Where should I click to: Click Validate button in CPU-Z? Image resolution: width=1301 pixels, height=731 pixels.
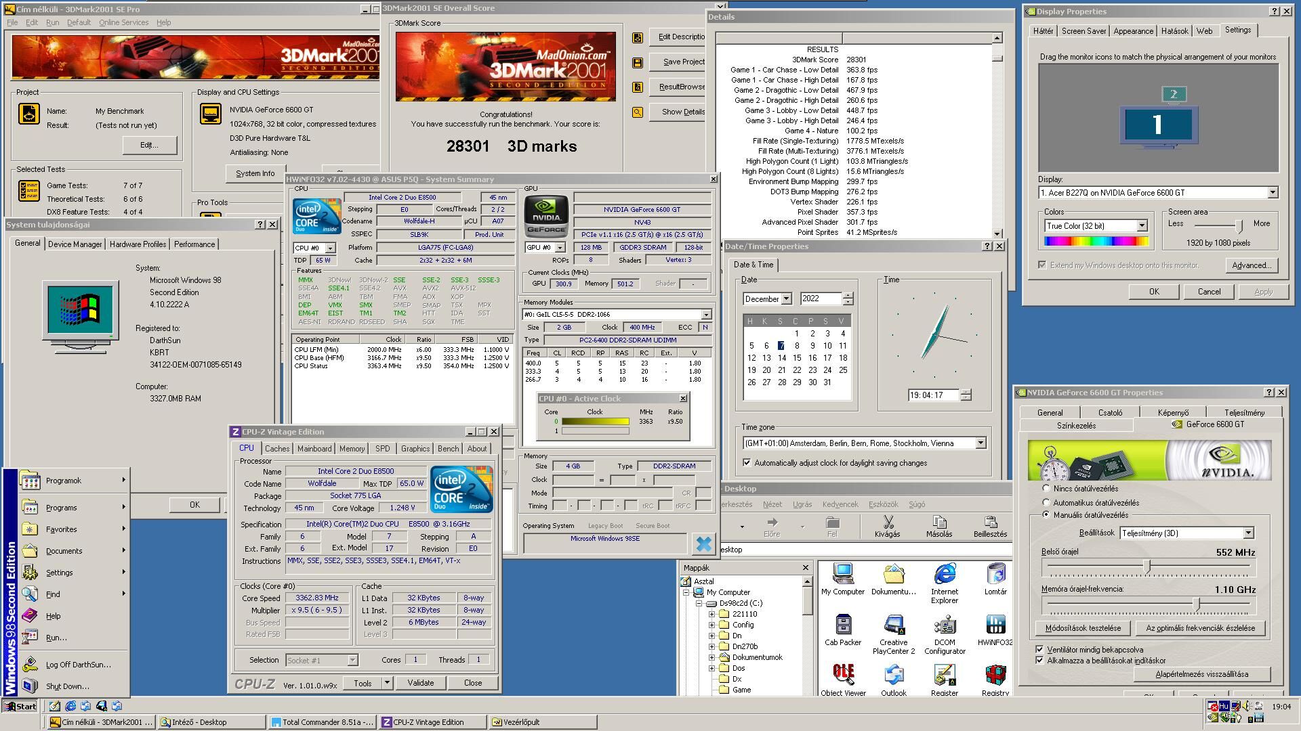(x=420, y=683)
